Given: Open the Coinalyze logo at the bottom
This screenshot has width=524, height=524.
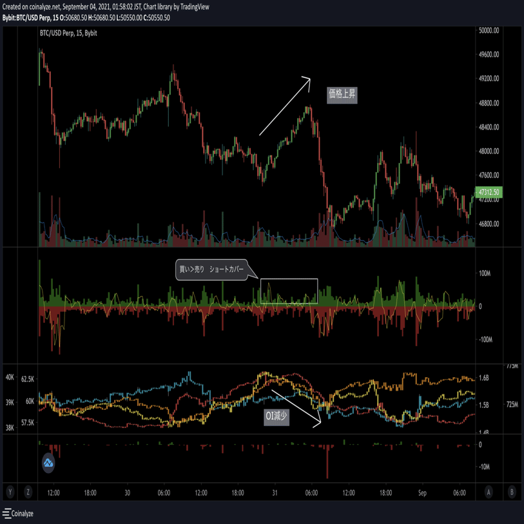Looking at the screenshot, I should (x=18, y=513).
